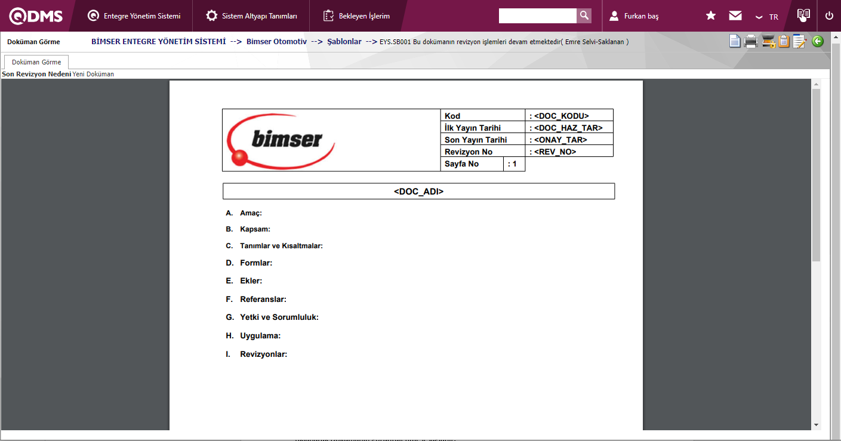Image resolution: width=841 pixels, height=441 pixels.
Task: Open the TR language dropdown chevron
Action: click(759, 18)
